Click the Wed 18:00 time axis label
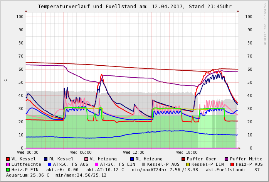This screenshot has width=269, height=182. [187, 152]
